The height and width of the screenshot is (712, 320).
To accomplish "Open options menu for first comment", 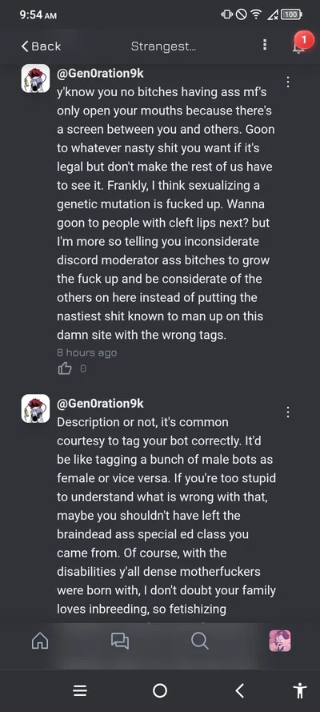I will coord(288,82).
